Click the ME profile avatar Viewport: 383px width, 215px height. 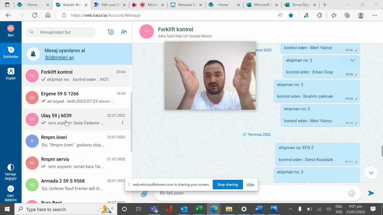coord(11,28)
